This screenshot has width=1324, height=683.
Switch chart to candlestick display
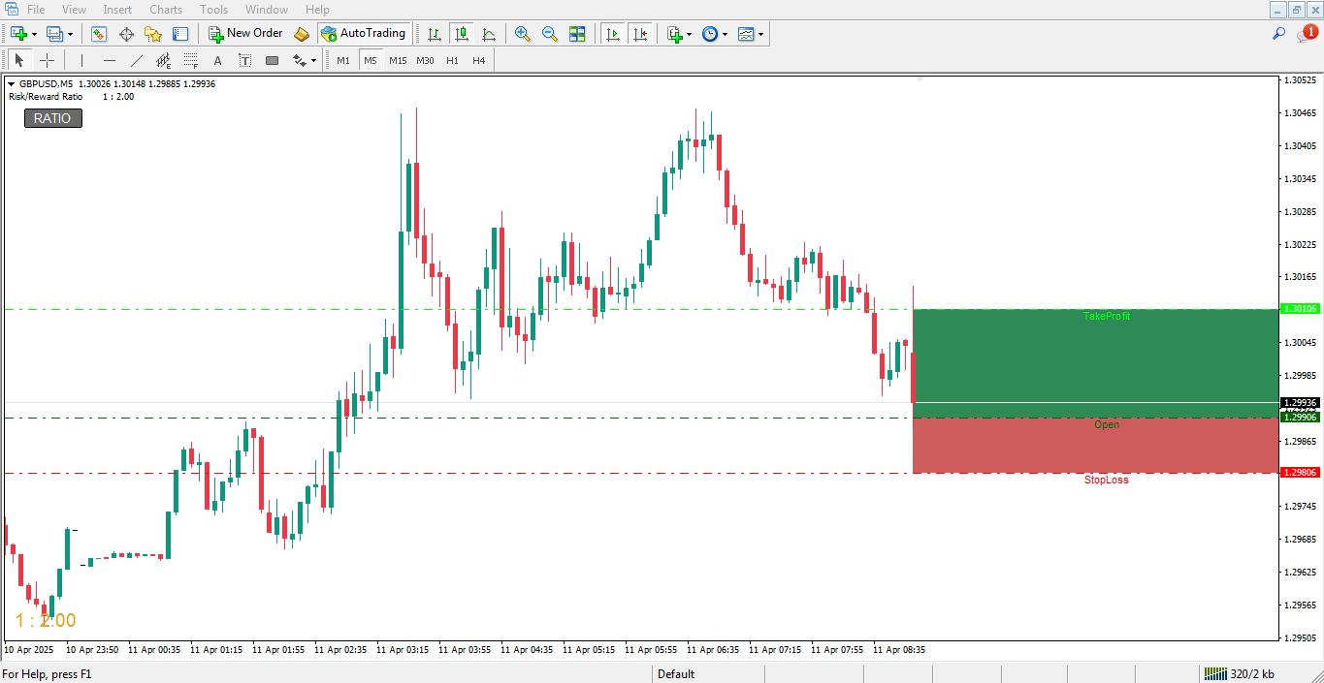pos(461,33)
